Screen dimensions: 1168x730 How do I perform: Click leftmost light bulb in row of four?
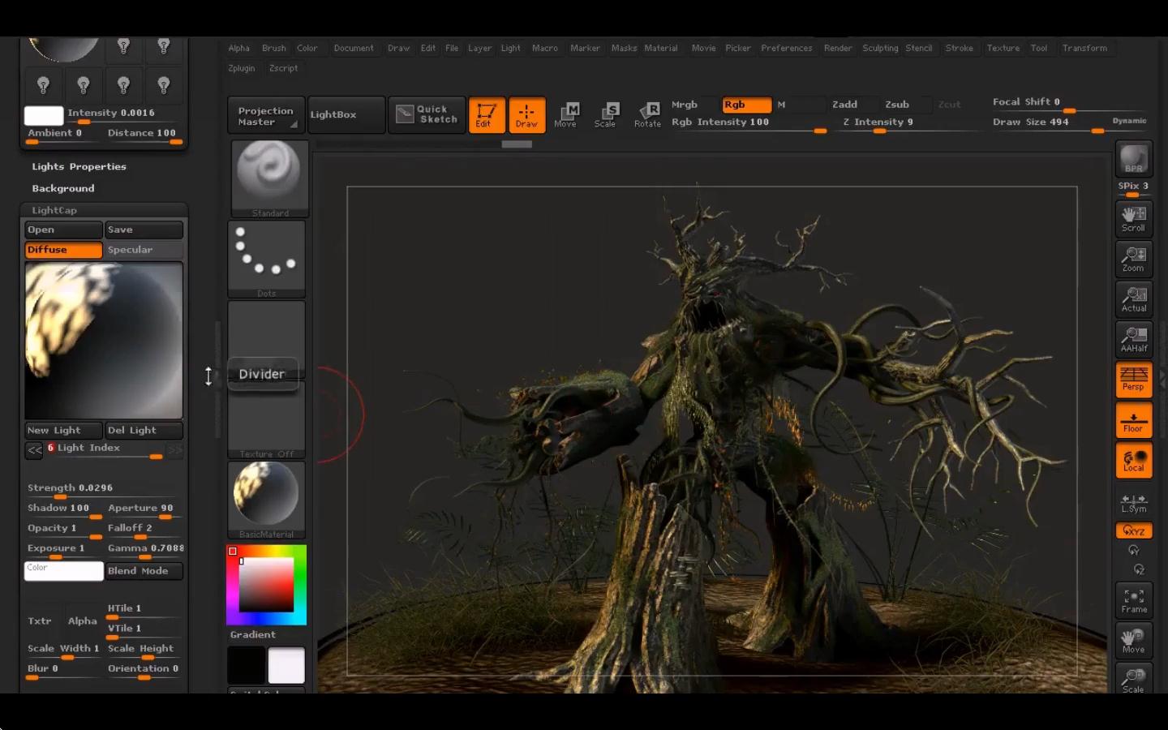pyautogui.click(x=44, y=84)
